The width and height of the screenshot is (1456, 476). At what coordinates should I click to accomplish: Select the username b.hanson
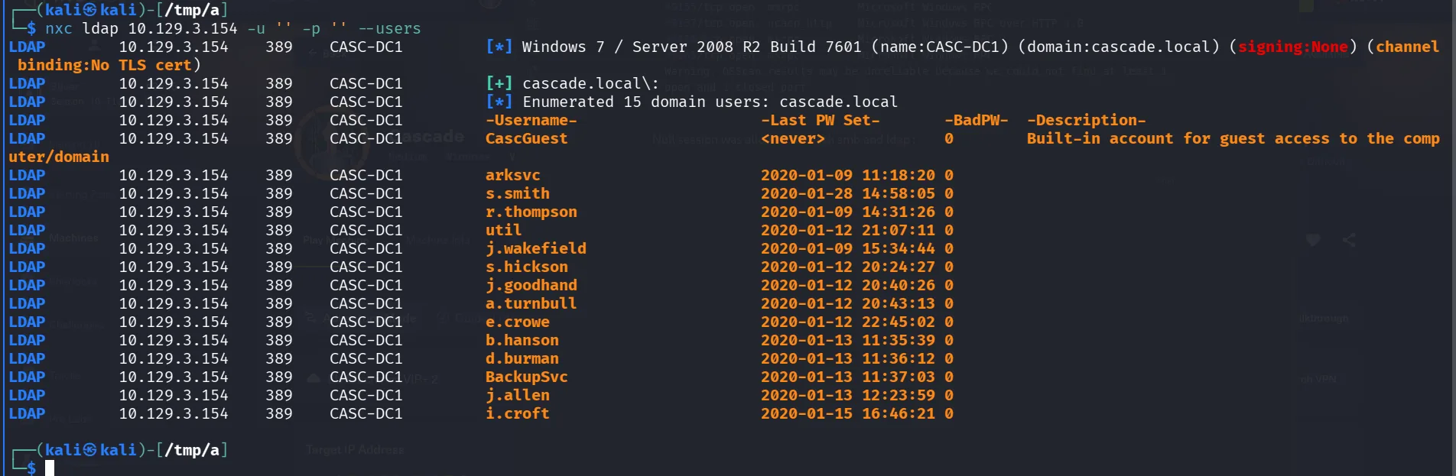(x=522, y=340)
